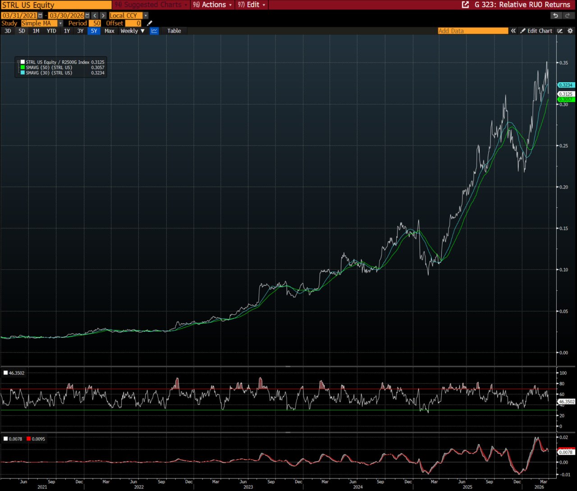This screenshot has width=577, height=491.
Task: Open the Weekly periodicity dropdown
Action: [132, 31]
